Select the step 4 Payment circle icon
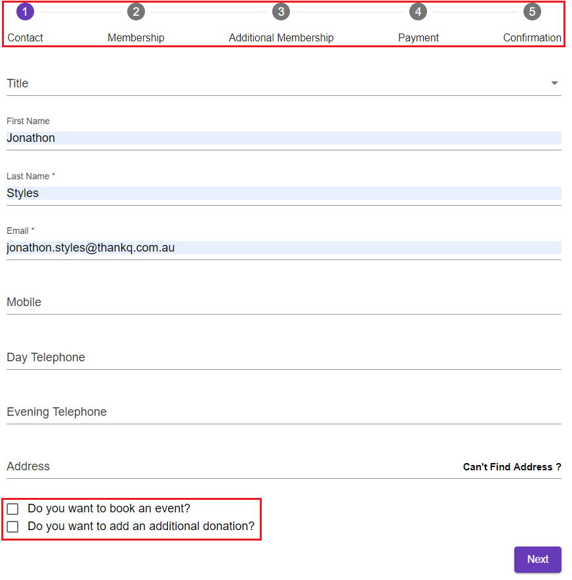The image size is (572, 580). [418, 11]
